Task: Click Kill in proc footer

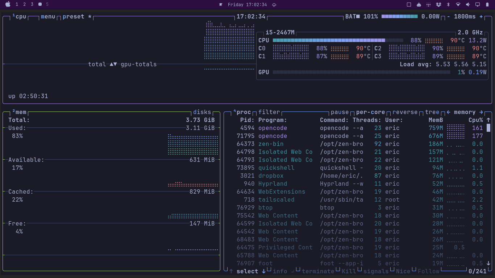Action: point(349,271)
